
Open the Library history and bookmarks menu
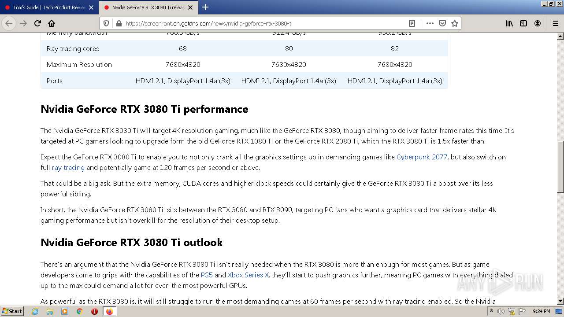tap(509, 23)
